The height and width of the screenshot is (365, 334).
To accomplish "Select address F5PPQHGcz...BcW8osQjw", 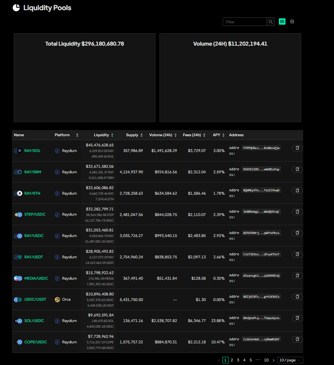I will 261,148.
